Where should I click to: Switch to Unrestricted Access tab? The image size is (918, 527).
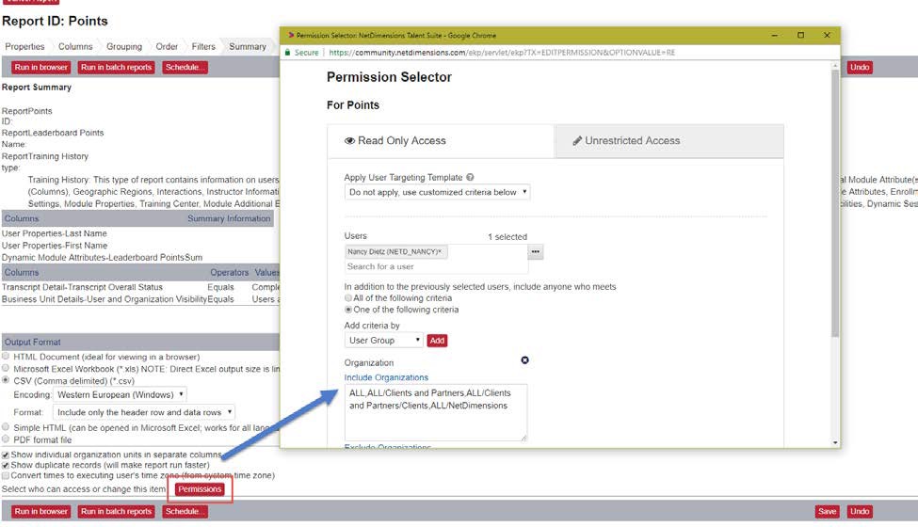(x=669, y=141)
